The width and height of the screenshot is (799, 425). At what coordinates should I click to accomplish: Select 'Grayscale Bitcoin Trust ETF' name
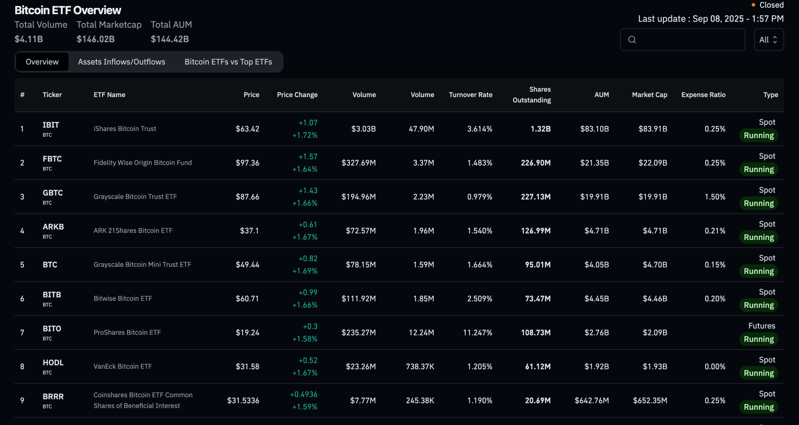click(135, 197)
